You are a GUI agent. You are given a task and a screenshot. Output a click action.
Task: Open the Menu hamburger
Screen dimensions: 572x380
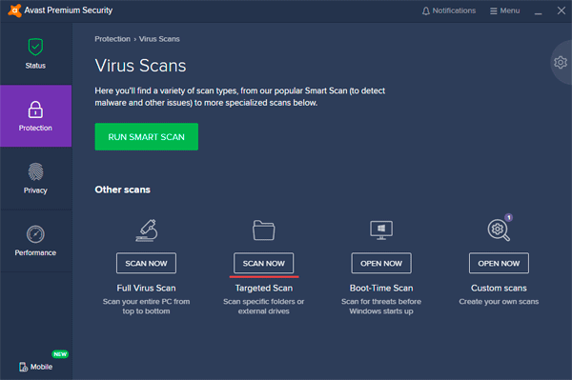click(505, 10)
